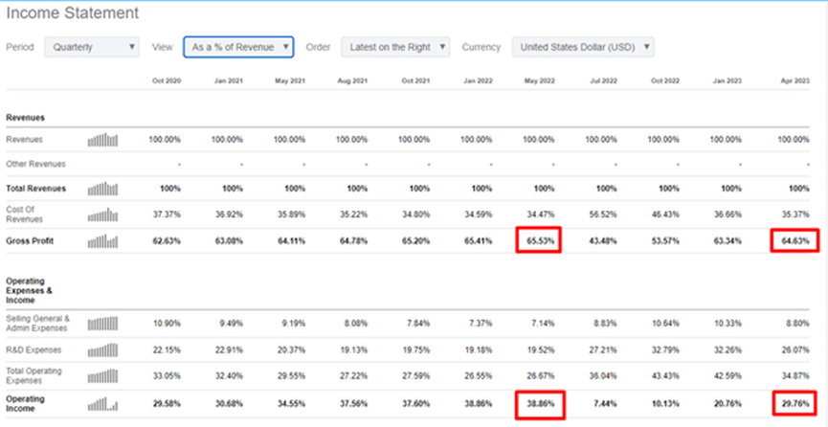Click the Aug 2021 column header
Viewport: 828px width, 427px height.
pos(353,80)
